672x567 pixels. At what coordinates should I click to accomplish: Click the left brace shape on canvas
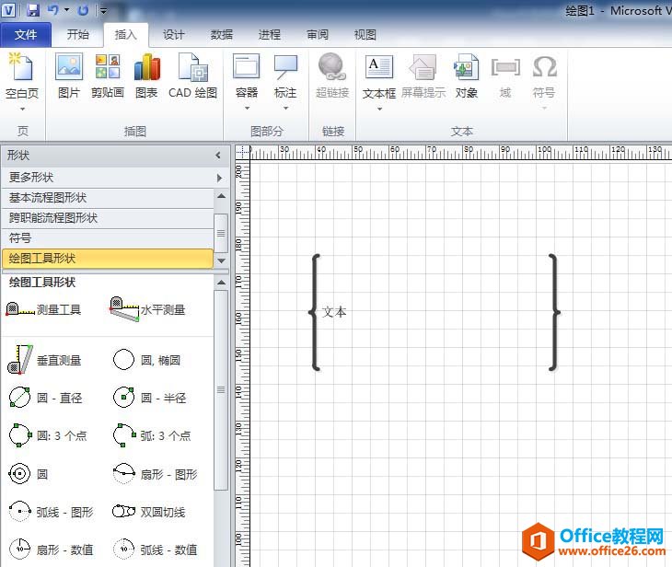pos(314,312)
